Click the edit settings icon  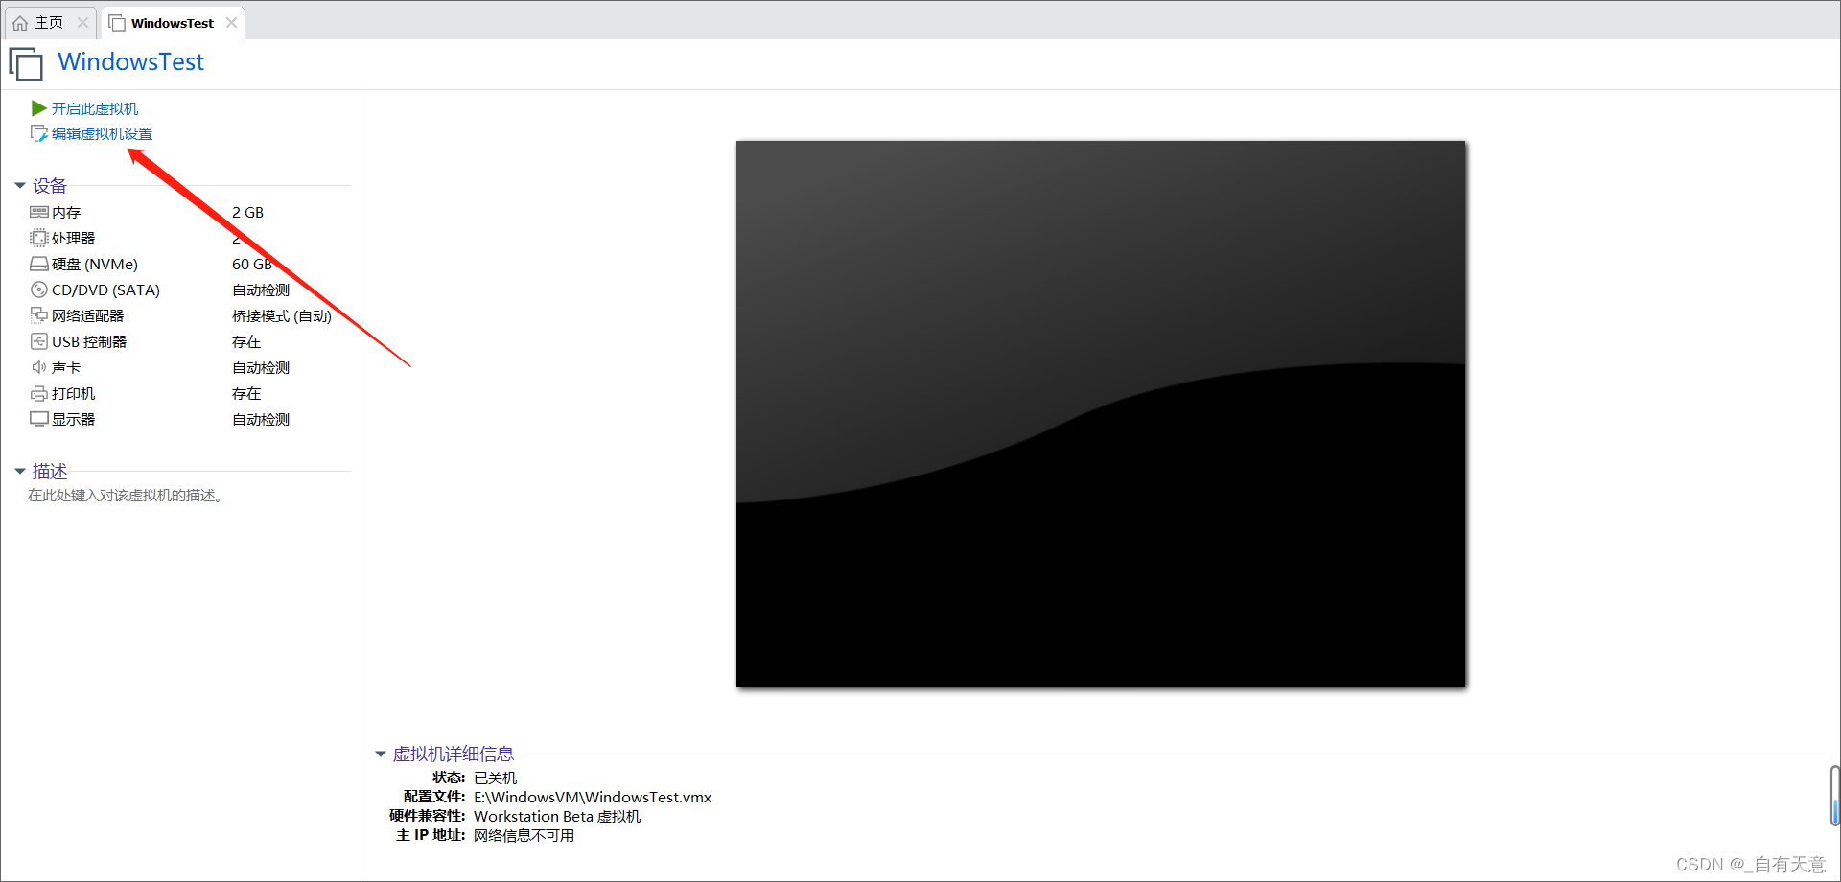(x=39, y=133)
